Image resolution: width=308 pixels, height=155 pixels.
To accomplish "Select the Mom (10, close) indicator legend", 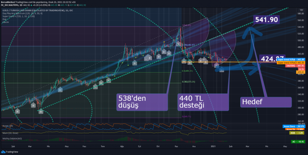I will 10,133.
